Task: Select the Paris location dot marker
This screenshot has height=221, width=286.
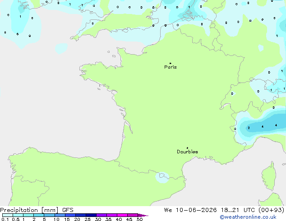Action: [x=171, y=63]
